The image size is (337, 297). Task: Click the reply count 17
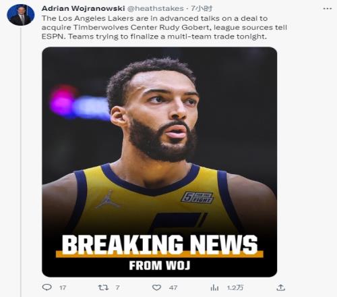coord(63,288)
